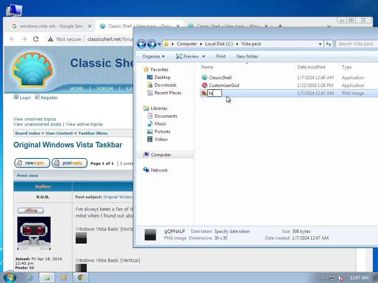Select the CustomizerGod application file
The height and width of the screenshot is (283, 378).
point(224,85)
